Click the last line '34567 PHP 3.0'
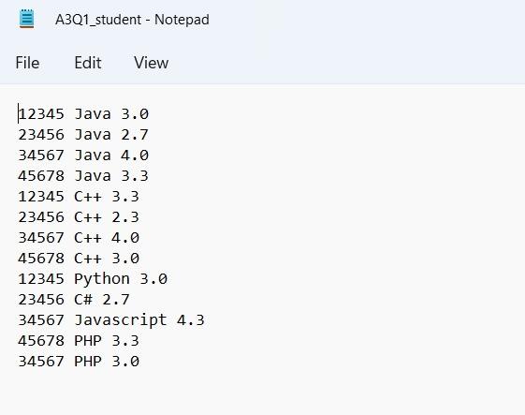The width and height of the screenshot is (525, 415). coord(79,362)
